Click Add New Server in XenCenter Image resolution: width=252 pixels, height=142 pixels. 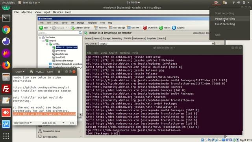point(80,28)
